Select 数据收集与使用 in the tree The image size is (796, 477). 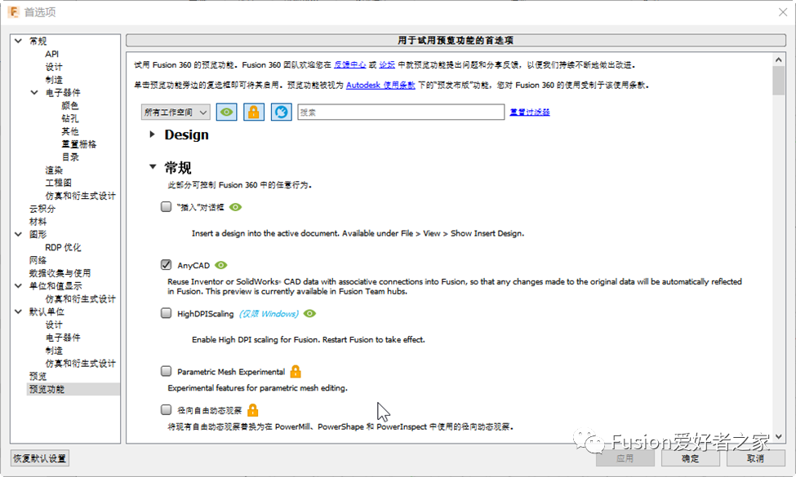[60, 272]
